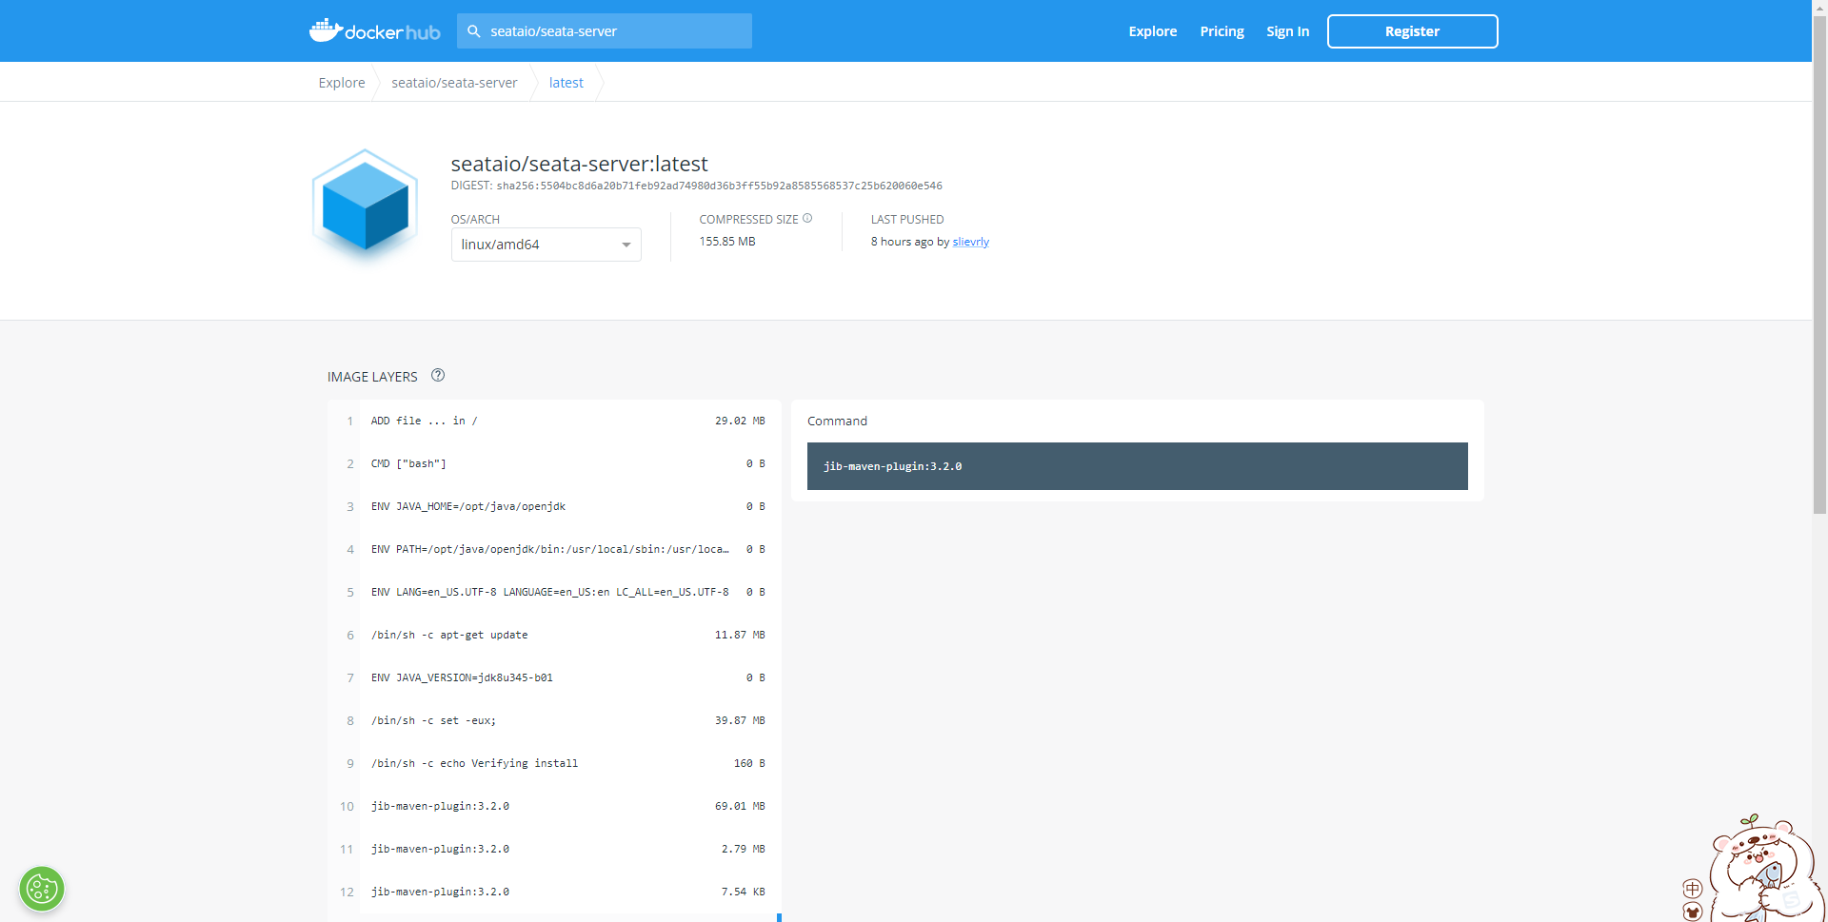Click the seataio/seata-server breadcrumb

point(454,83)
